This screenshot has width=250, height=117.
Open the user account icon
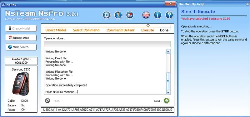118,15
